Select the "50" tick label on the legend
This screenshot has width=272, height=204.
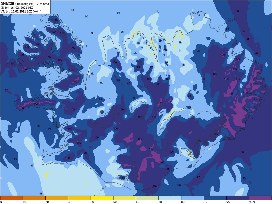(x=115, y=202)
